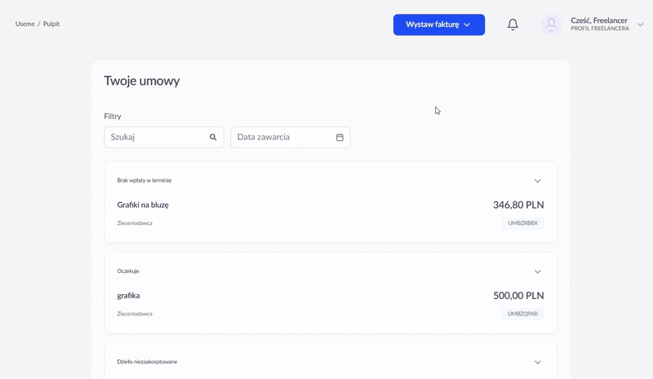Click Cześć, Freelancer profile name

tap(599, 20)
